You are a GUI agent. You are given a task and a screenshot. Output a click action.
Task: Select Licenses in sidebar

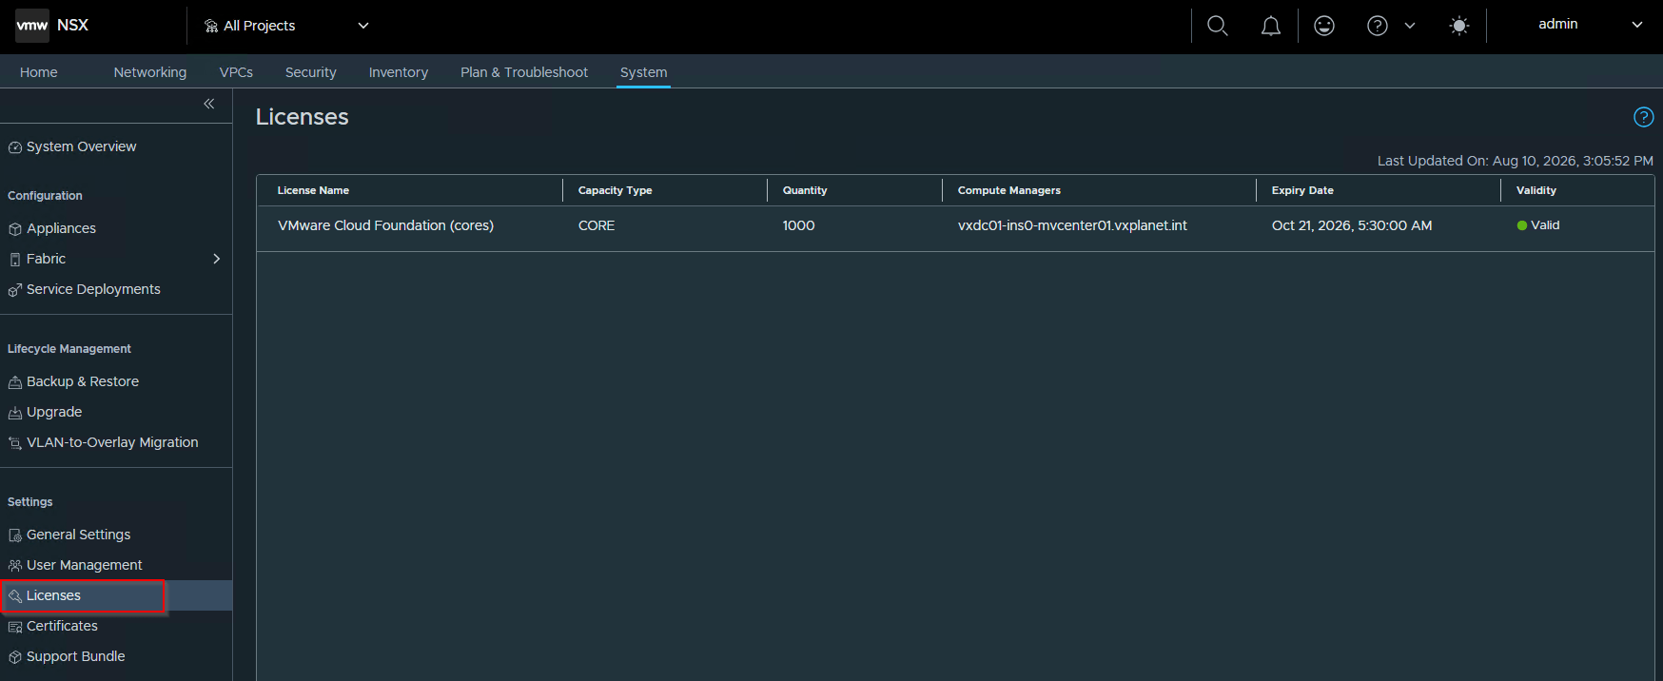[x=115, y=595]
